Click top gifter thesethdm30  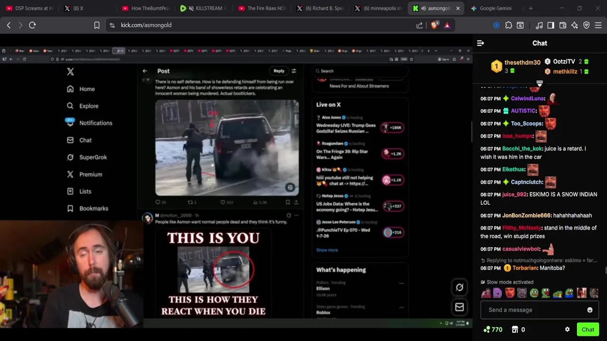pyautogui.click(x=522, y=63)
